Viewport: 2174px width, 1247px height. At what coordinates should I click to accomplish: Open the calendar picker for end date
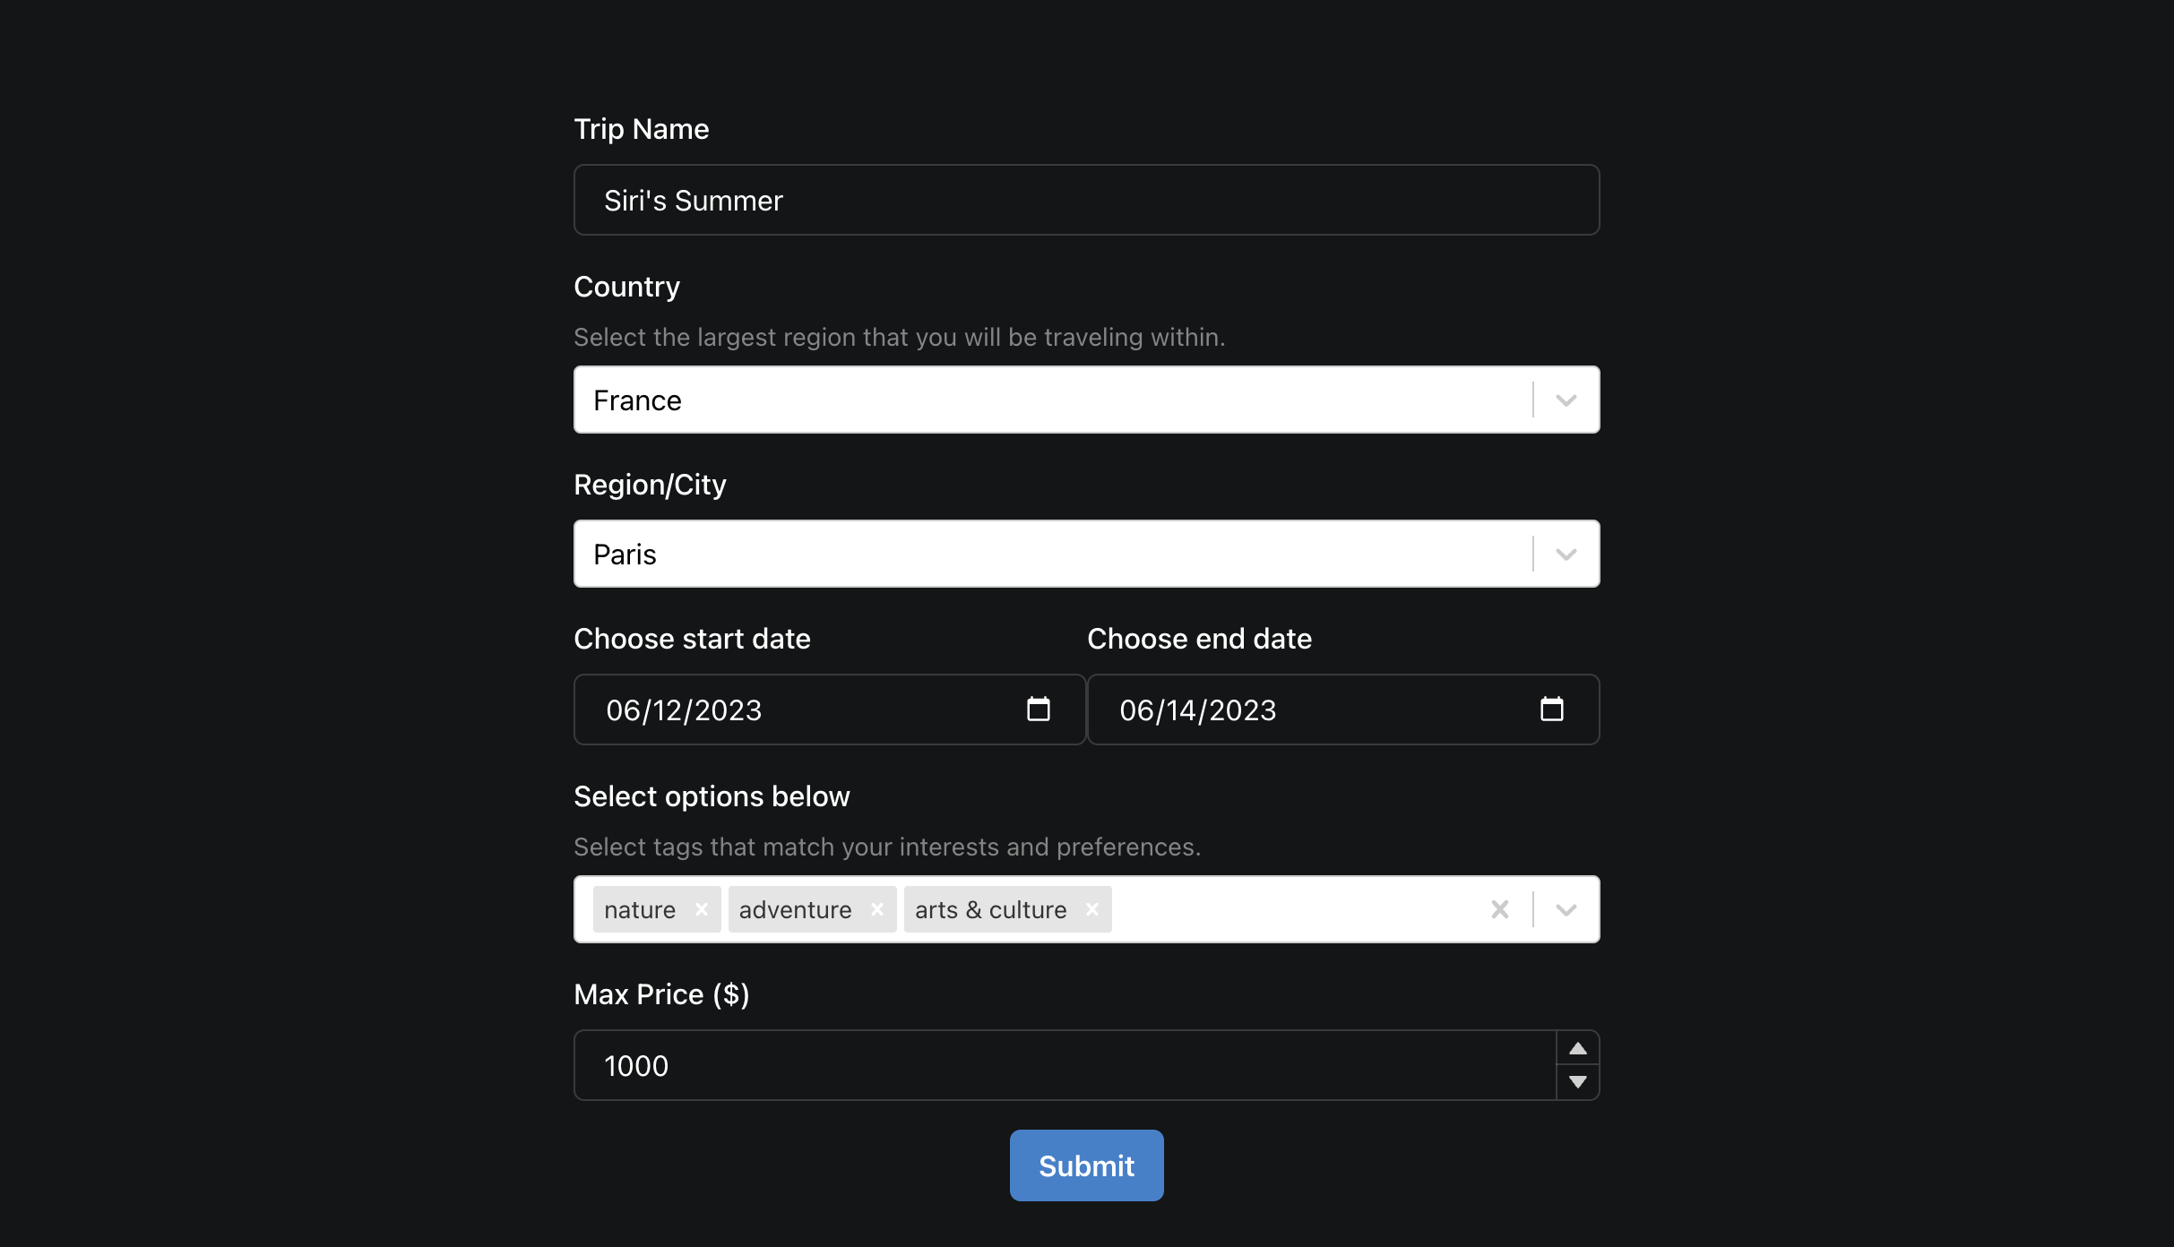point(1552,709)
